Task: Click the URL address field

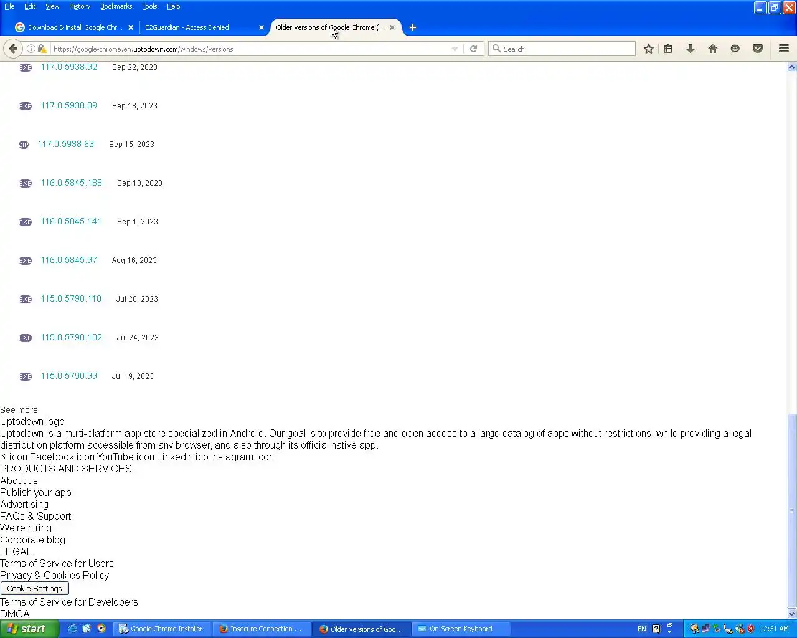Action: click(x=249, y=49)
